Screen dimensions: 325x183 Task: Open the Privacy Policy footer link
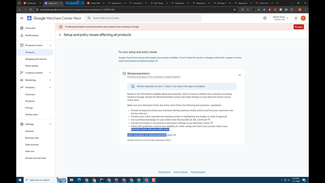(x=165, y=172)
